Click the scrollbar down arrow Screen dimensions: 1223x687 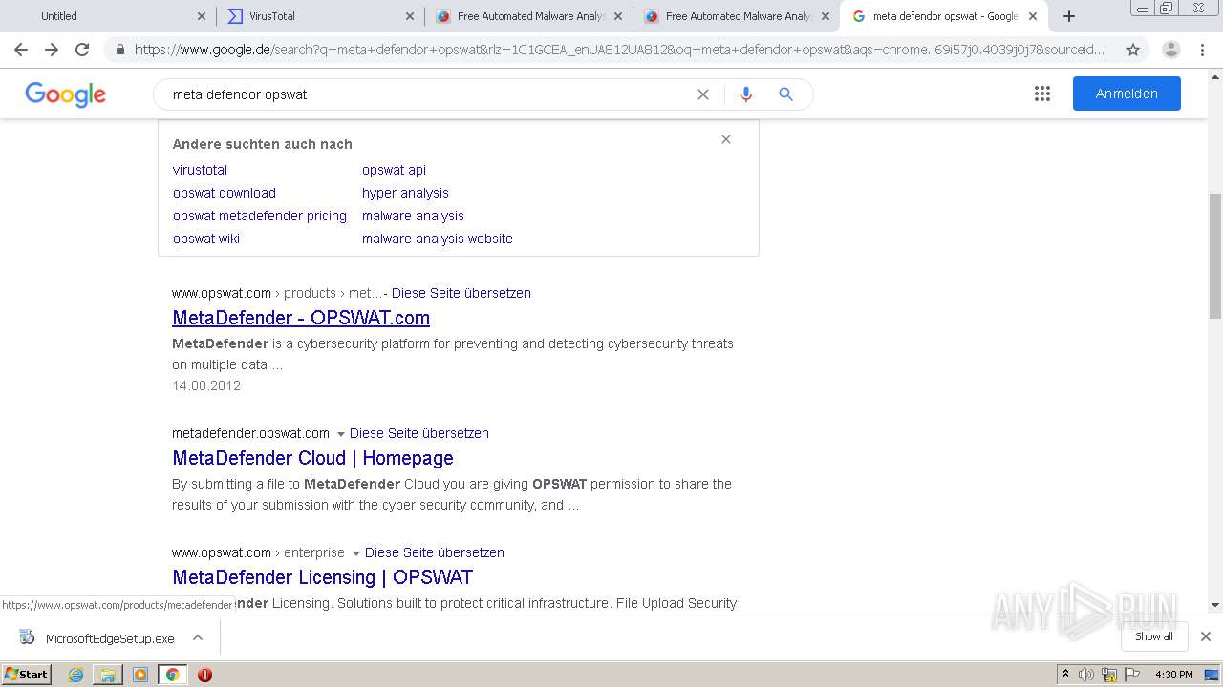coord(1215,605)
